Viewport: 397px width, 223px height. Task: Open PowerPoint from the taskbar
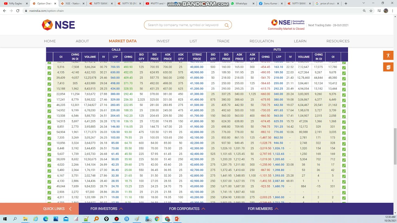(x=177, y=219)
